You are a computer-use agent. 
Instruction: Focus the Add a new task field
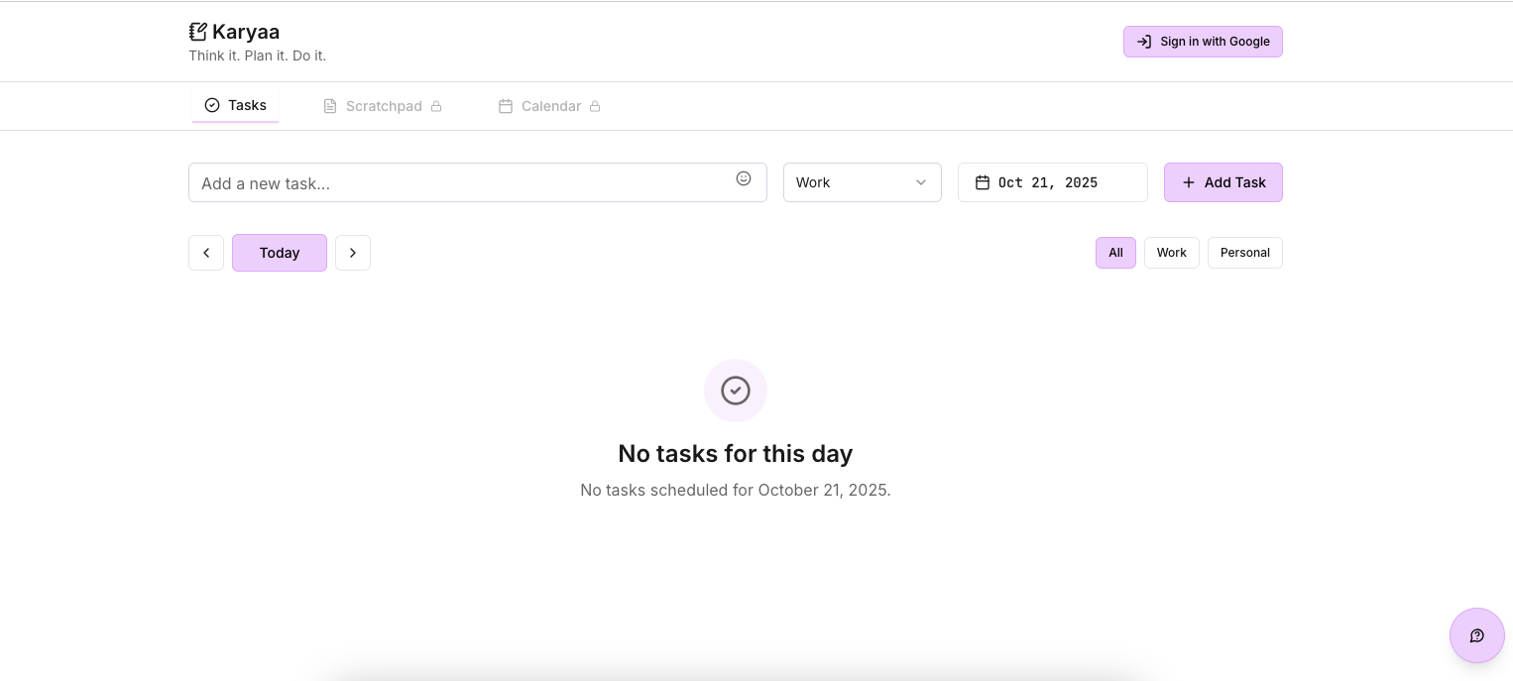pyautogui.click(x=478, y=182)
